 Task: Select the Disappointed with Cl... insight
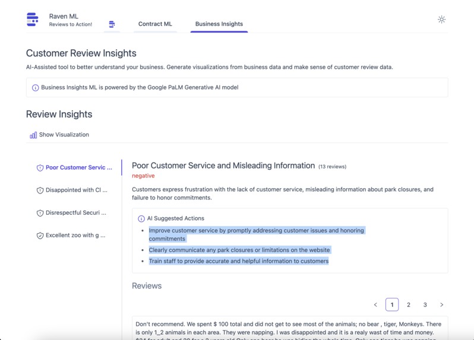72,190
